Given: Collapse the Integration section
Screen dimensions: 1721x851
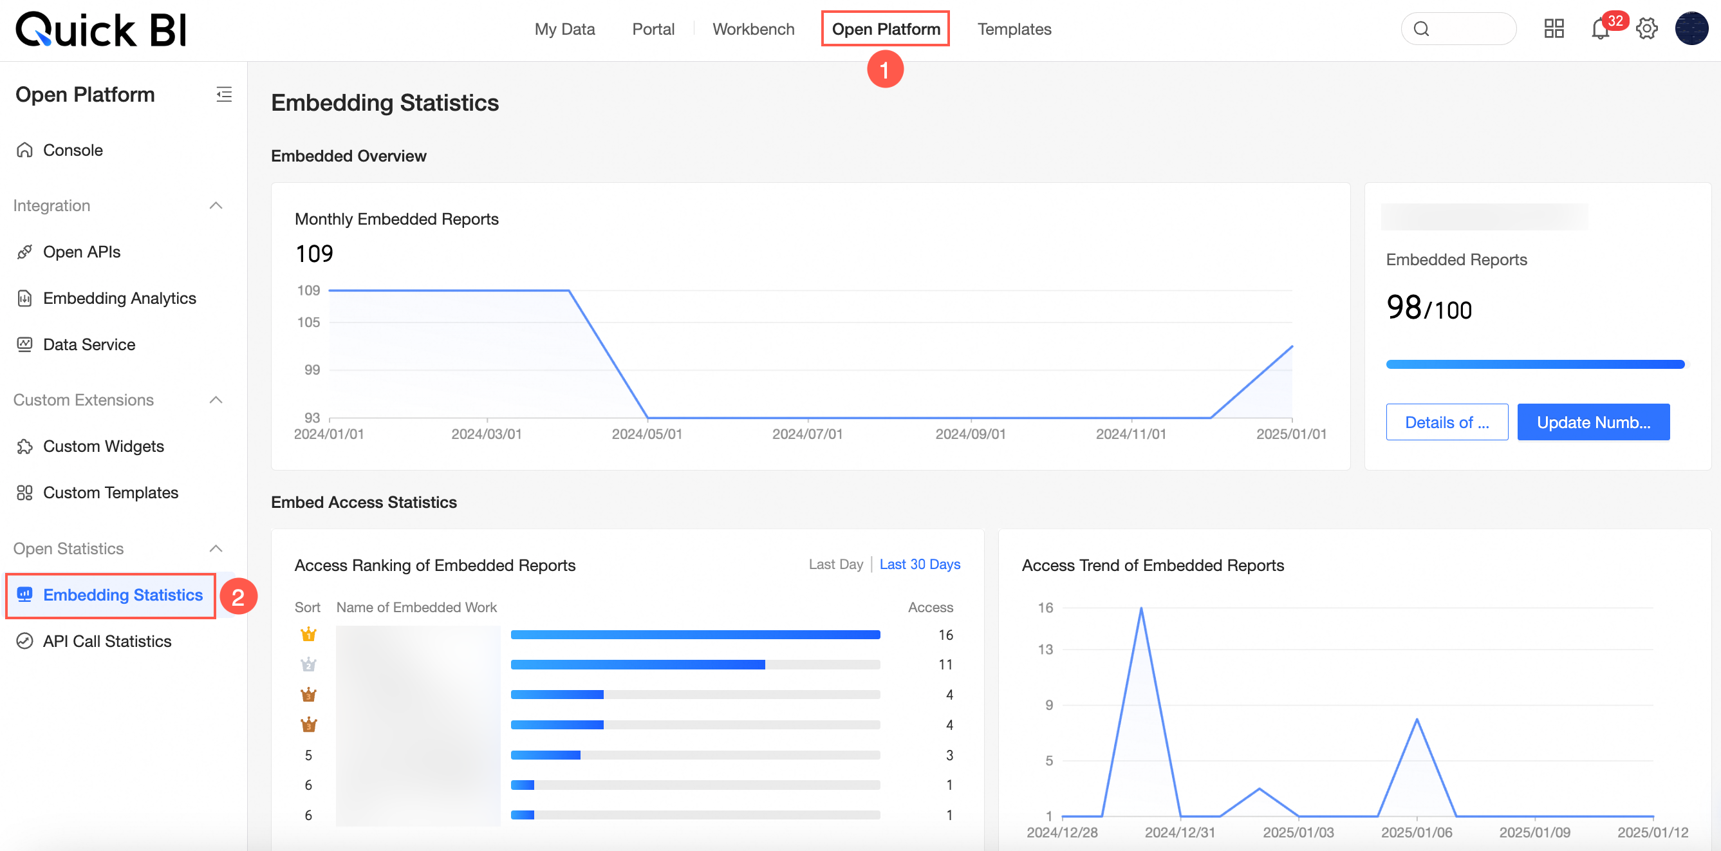Looking at the screenshot, I should [215, 205].
